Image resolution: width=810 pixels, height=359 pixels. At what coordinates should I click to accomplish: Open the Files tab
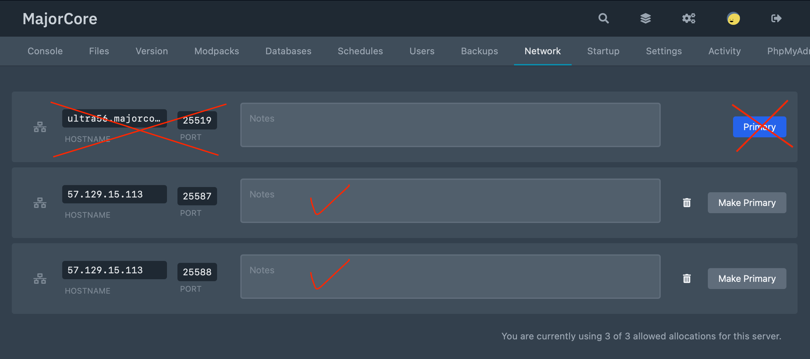click(x=99, y=51)
